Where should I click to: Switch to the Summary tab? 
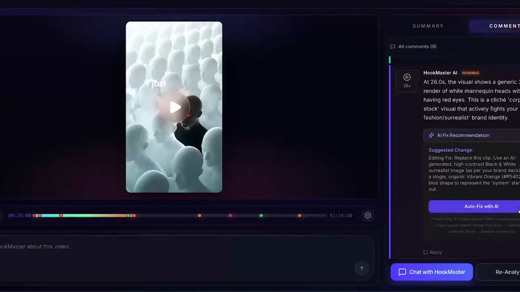[x=428, y=26]
